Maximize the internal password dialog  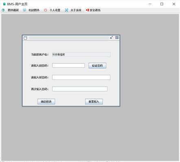pyautogui.click(x=111, y=38)
